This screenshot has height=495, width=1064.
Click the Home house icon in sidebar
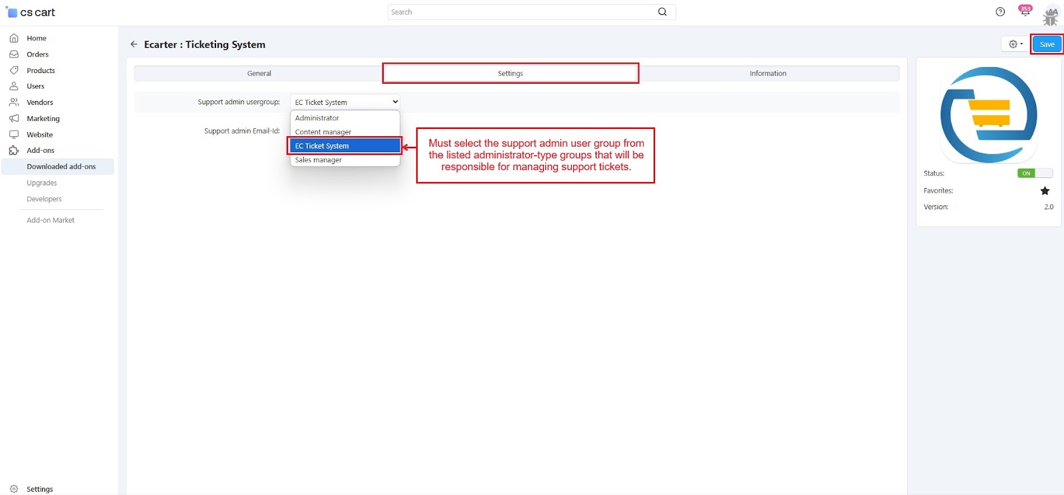(x=14, y=38)
